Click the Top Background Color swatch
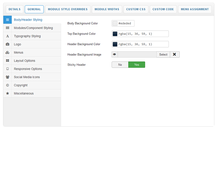Viewport: 217px width, 183px height. pyautogui.click(x=115, y=34)
